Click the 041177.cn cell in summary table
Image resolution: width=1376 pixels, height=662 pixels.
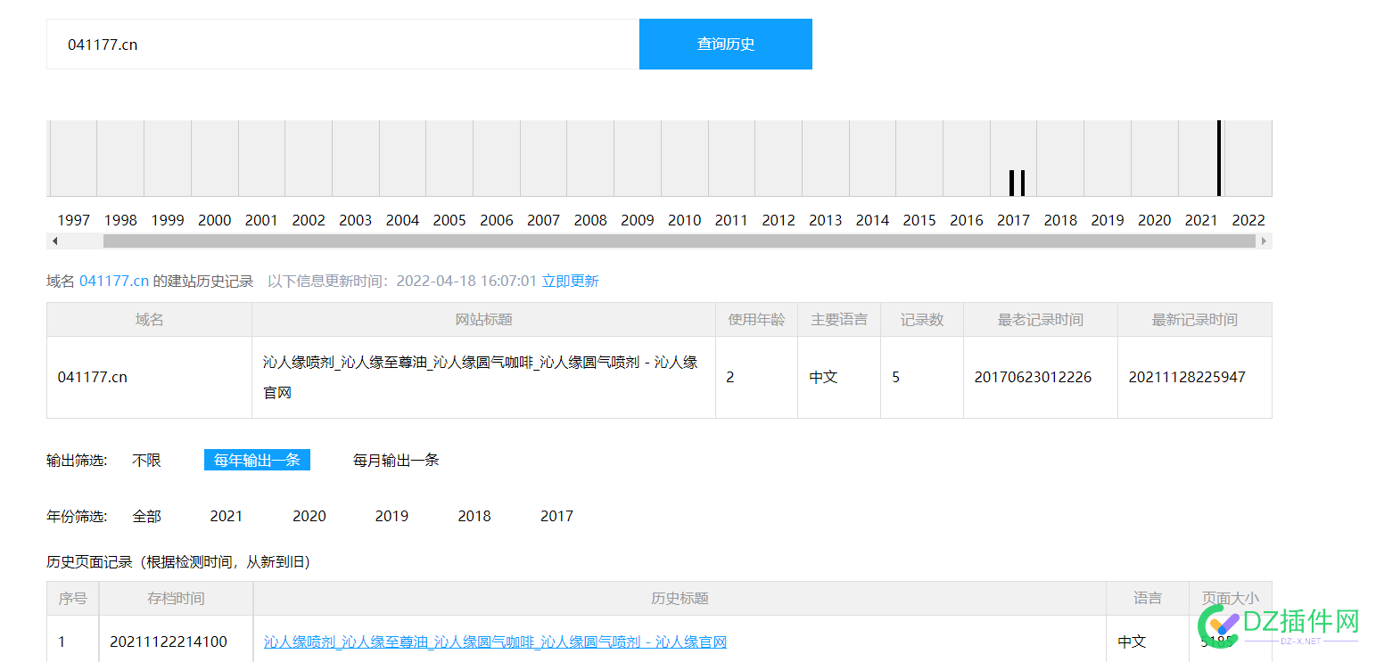pyautogui.click(x=149, y=377)
